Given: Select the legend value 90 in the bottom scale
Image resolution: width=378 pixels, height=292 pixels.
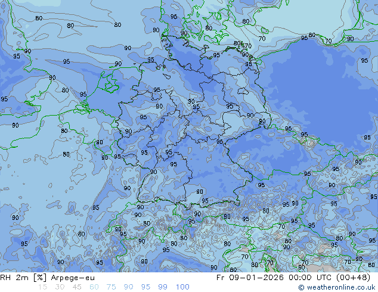Looking at the screenshot, I should click(128, 287).
